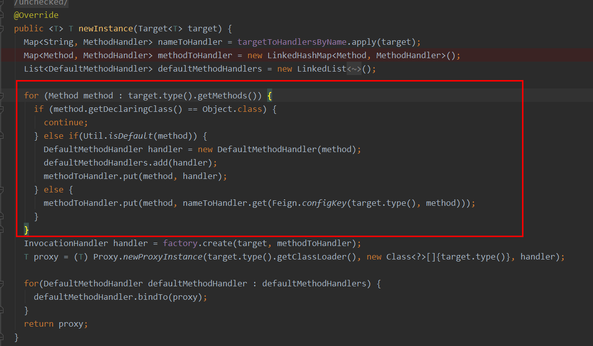The width and height of the screenshot is (593, 346).
Task: Click Class<?>[] array creation expression
Action: [x=439, y=257]
